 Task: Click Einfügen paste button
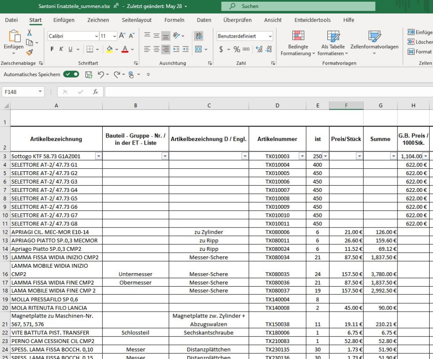pyautogui.click(x=14, y=38)
